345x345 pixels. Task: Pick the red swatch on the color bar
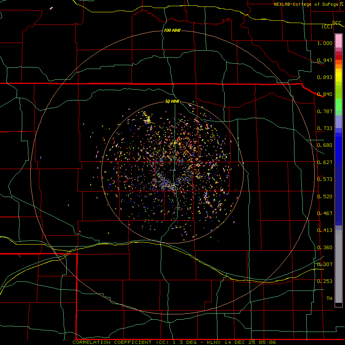pyautogui.click(x=338, y=58)
